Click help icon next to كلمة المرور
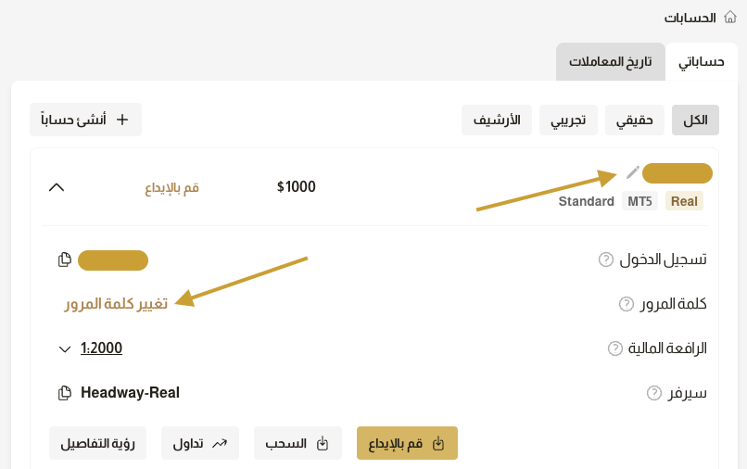 pos(626,304)
